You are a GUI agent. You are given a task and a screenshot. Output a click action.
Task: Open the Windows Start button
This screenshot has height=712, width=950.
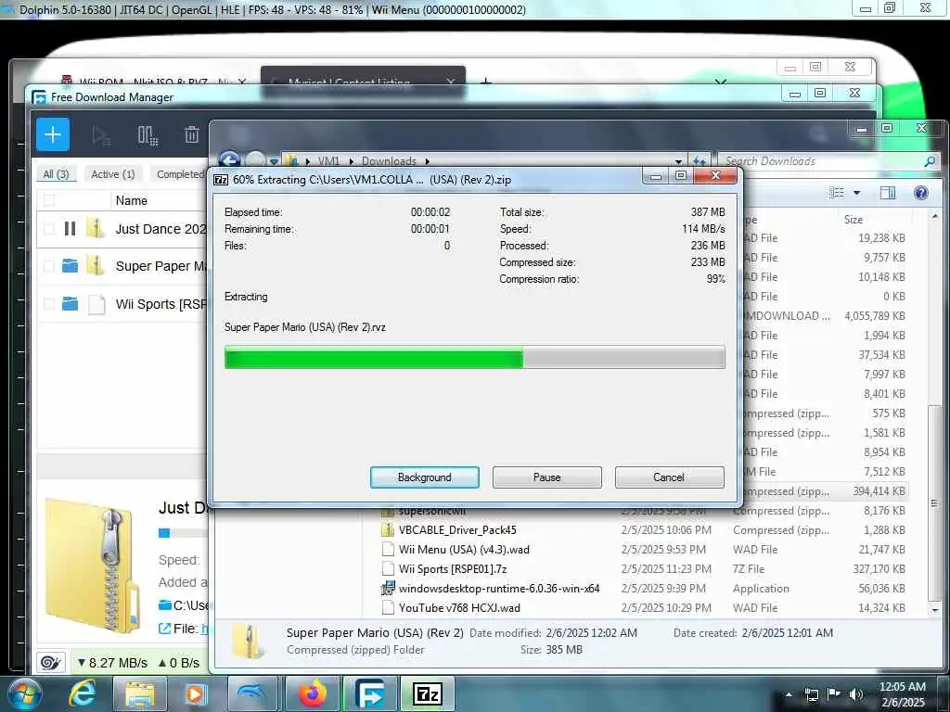pyautogui.click(x=24, y=693)
